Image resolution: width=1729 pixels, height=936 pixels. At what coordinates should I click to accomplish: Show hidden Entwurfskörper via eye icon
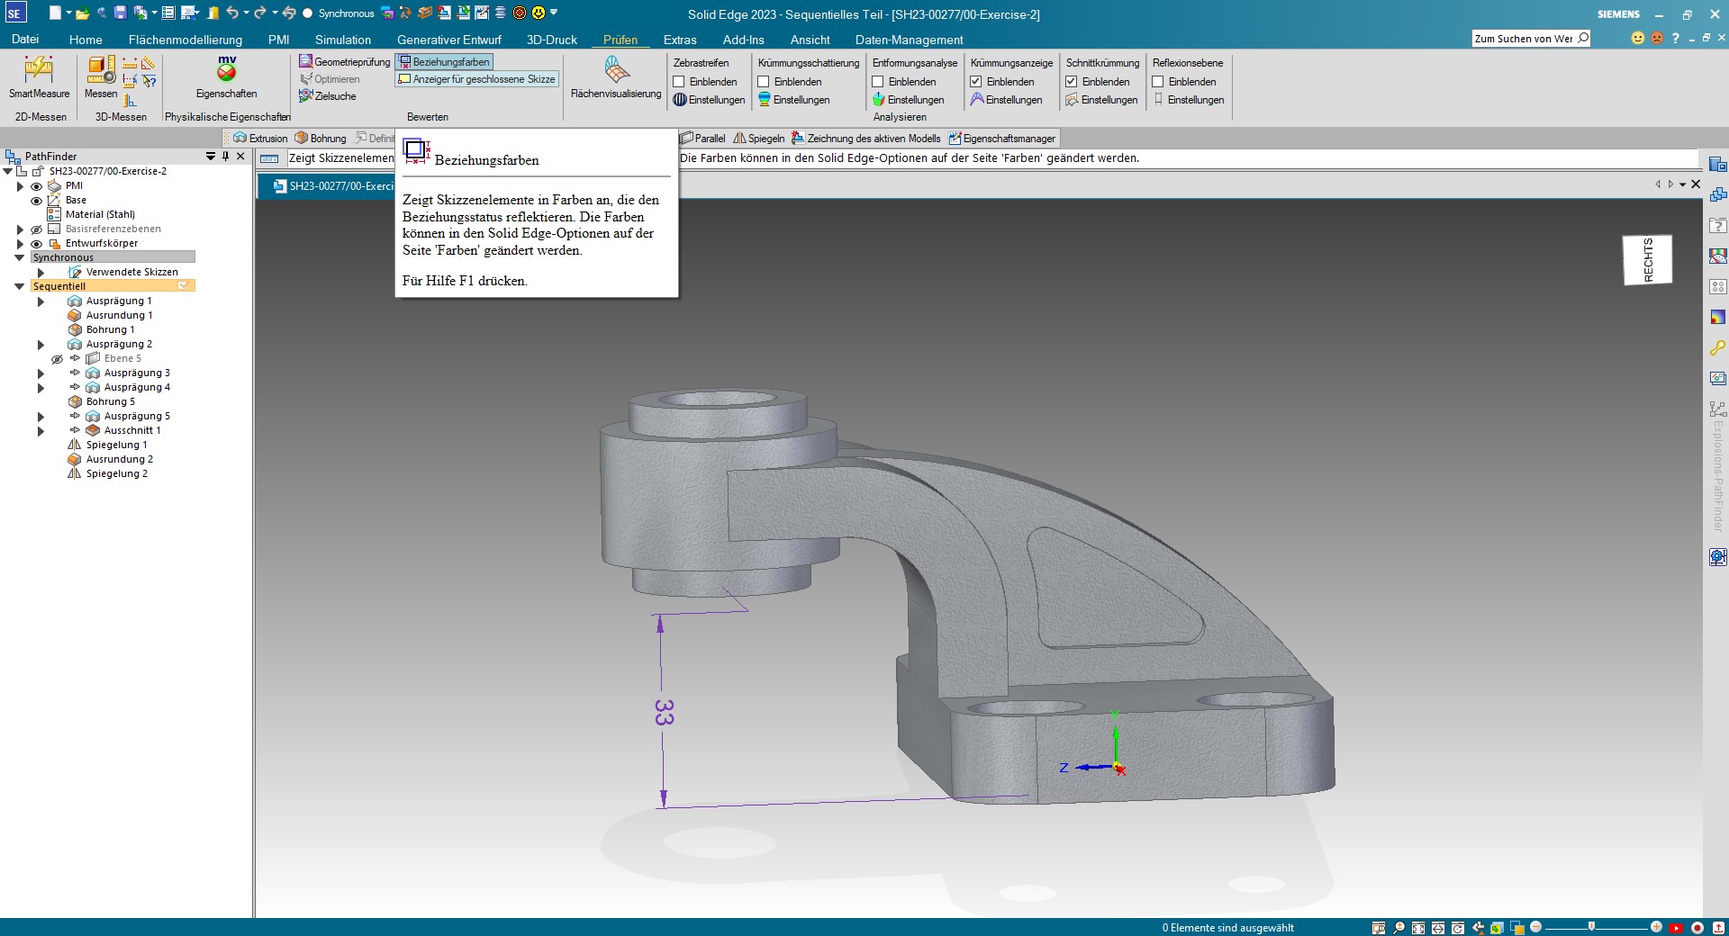click(x=37, y=244)
